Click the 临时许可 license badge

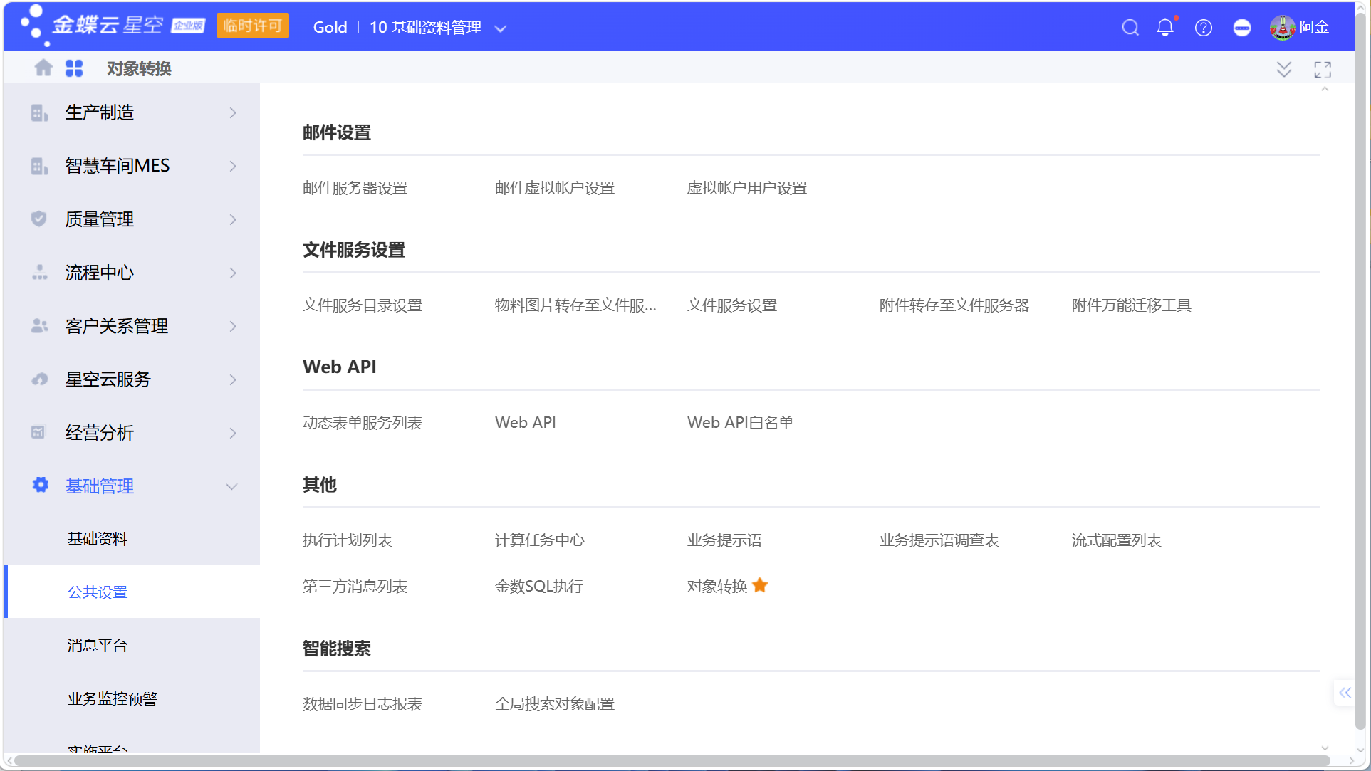pos(253,26)
